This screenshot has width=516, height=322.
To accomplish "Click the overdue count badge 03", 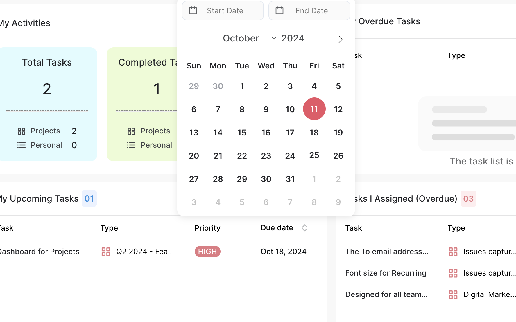I will [468, 199].
